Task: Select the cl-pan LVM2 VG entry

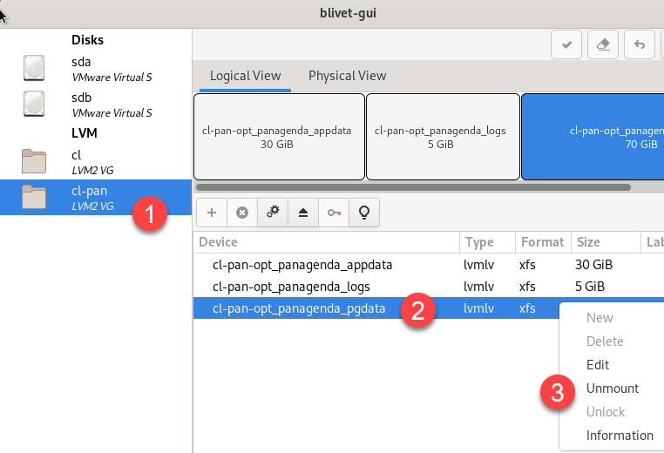Action: pyautogui.click(x=96, y=197)
